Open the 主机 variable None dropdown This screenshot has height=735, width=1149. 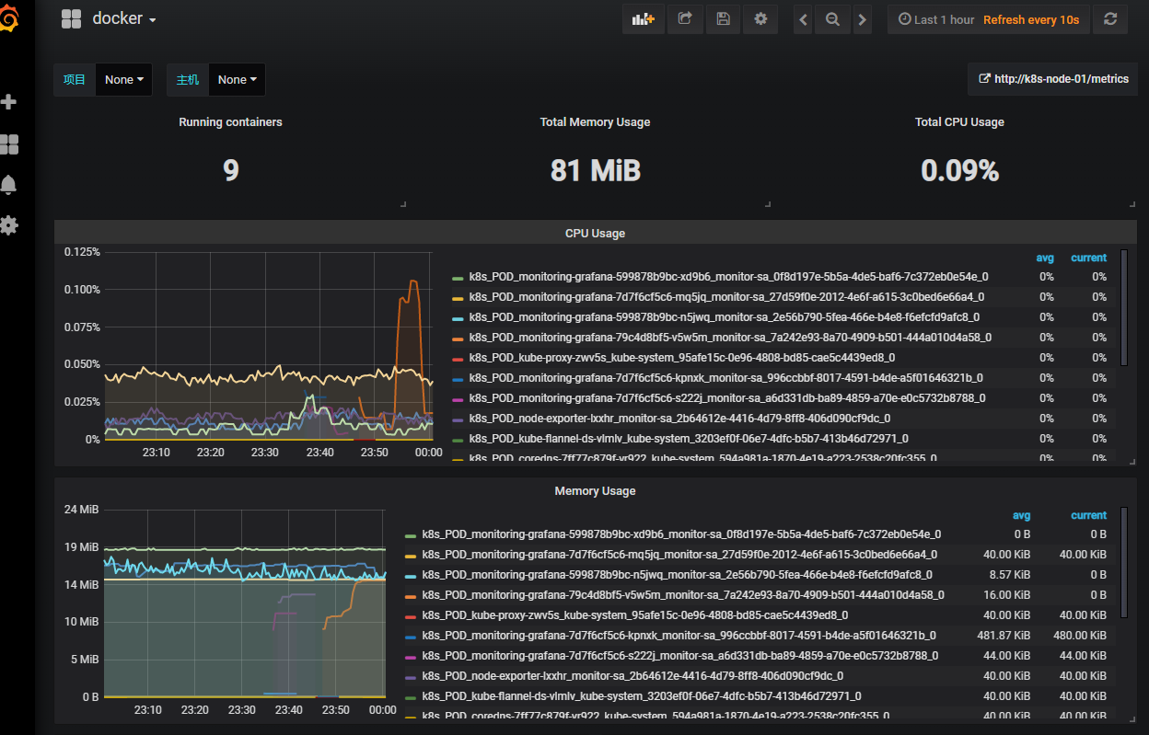coord(237,80)
